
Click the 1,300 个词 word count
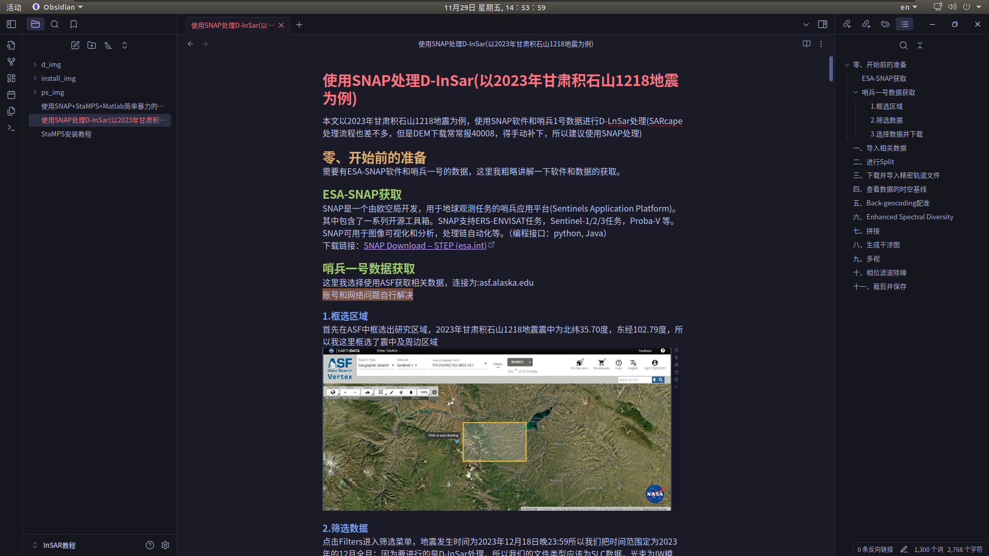928,549
